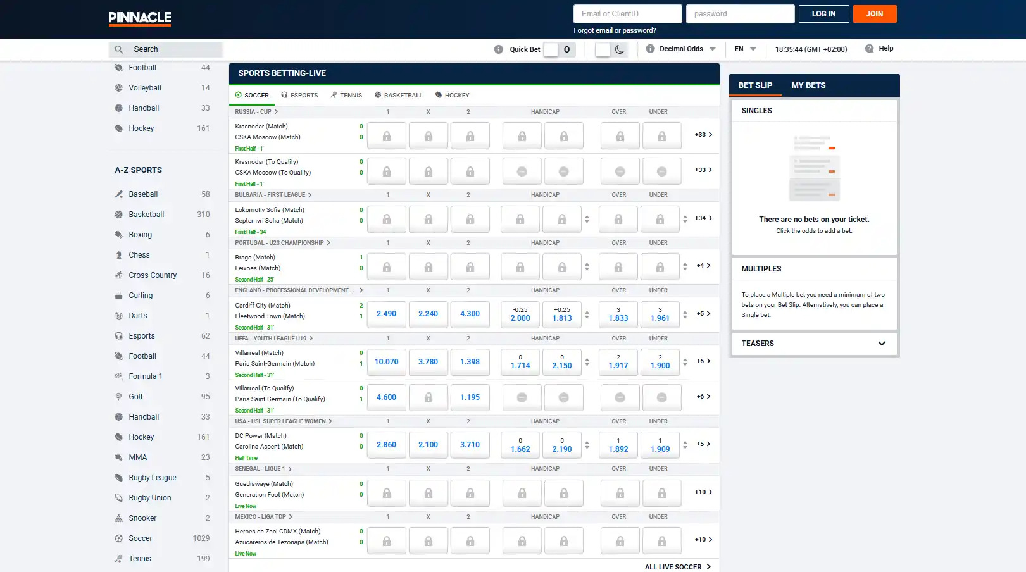This screenshot has height=572, width=1026.
Task: Toggle the Quick Bet switch
Action: pyautogui.click(x=560, y=49)
